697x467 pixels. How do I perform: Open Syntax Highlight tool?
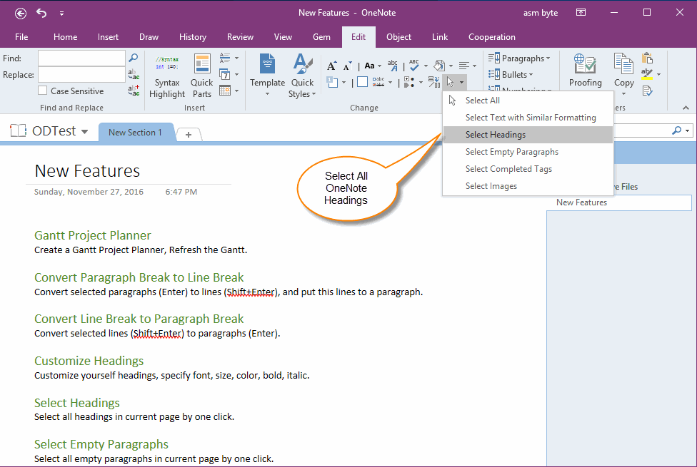(166, 76)
